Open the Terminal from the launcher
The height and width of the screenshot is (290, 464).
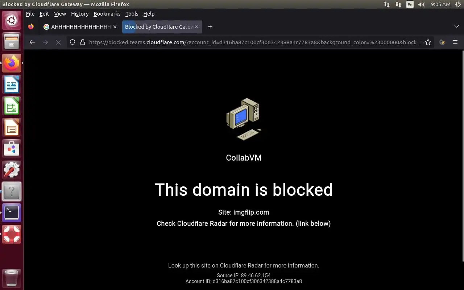tap(12, 213)
